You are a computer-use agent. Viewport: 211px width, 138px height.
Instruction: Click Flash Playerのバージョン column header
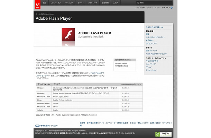pyautogui.click(x=131, y=85)
